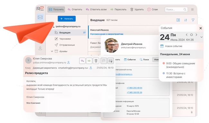Screen dimensions: 209x123
Task: Click phone link +7 960 200 48 54
Action: click(134, 88)
